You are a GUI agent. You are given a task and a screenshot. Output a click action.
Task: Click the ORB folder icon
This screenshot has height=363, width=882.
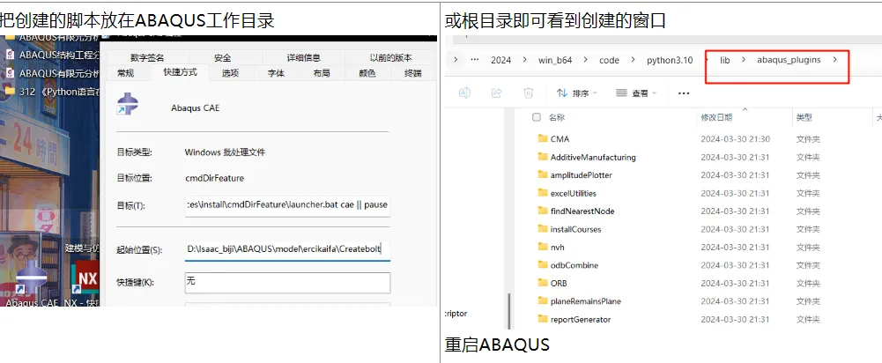click(542, 283)
